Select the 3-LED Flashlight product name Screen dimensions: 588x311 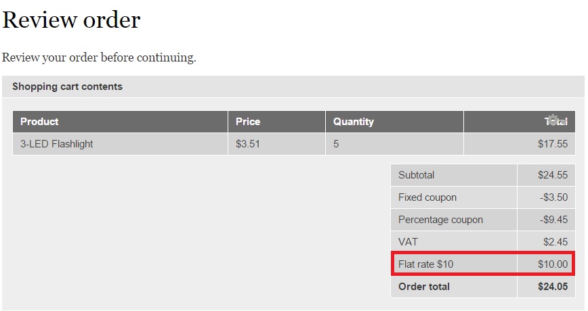[x=57, y=144]
